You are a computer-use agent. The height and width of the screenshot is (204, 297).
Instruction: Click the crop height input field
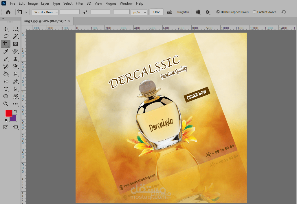(100, 12)
